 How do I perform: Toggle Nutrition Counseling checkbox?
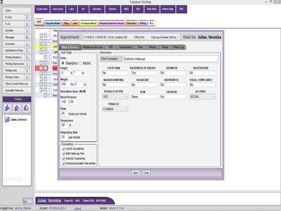click(x=64, y=159)
